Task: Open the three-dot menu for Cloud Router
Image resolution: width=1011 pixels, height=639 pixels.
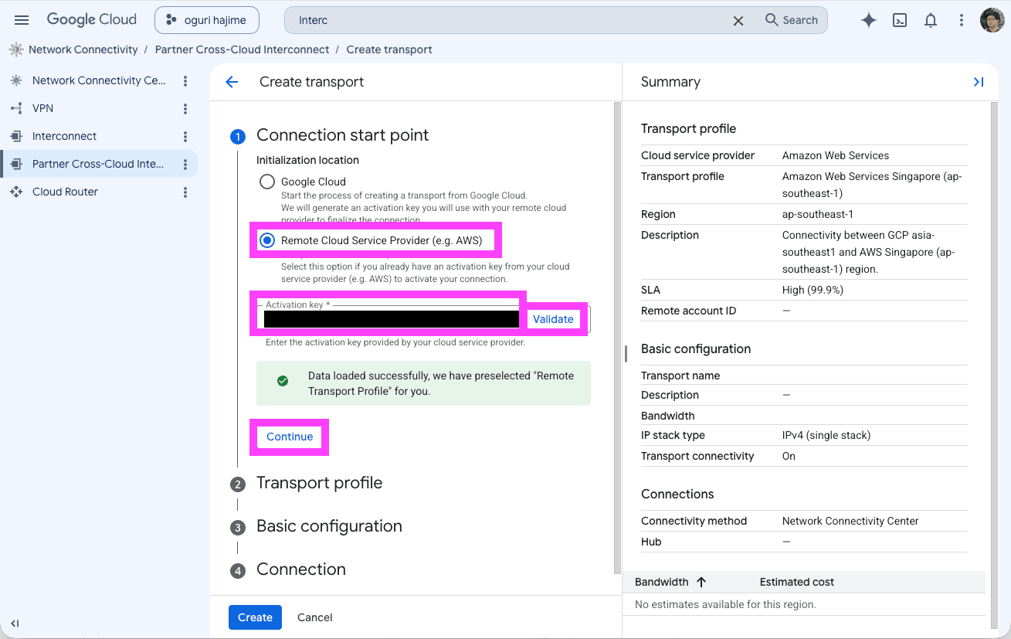Action: 185,192
